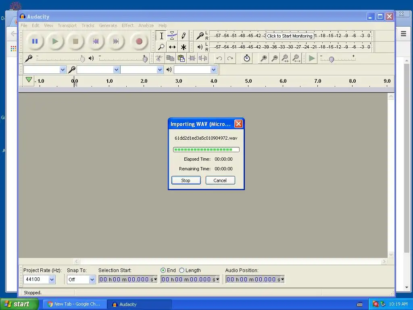
Task: Click the Undo arrow icon
Action: [x=219, y=58]
